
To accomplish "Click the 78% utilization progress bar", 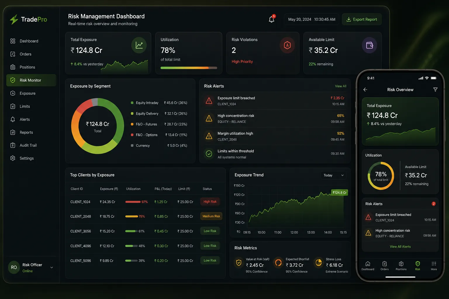I will tap(189, 68).
